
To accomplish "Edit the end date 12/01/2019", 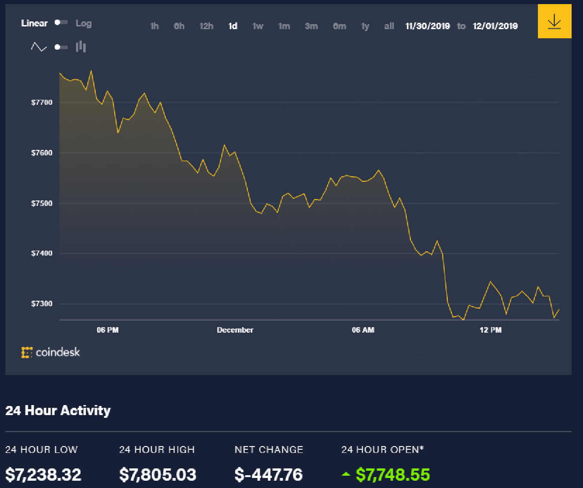I will tap(495, 26).
